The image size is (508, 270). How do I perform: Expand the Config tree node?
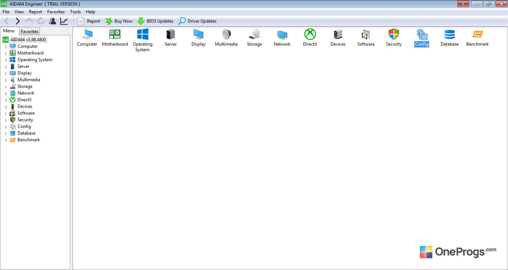tap(6, 127)
